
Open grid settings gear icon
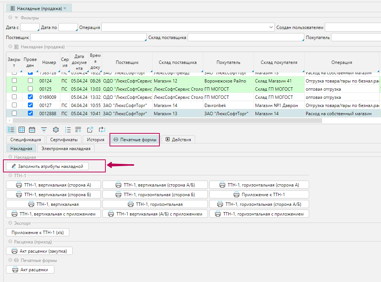56,130
